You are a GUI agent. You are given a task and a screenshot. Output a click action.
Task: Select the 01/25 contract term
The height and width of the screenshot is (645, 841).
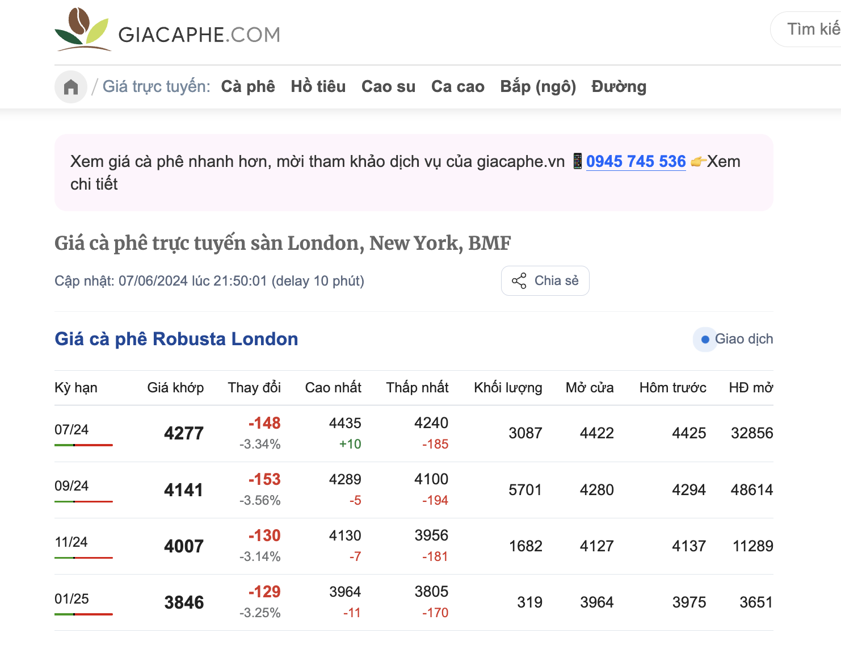(x=72, y=598)
